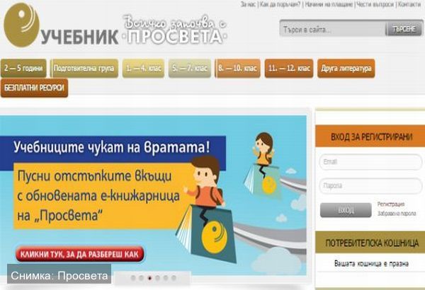
Task: Open the '11. — 12. клас' menu
Action: [x=289, y=68]
